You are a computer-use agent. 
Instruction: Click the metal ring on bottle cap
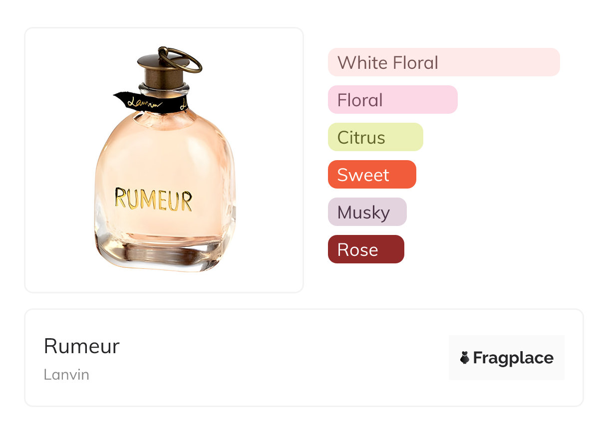coord(179,59)
